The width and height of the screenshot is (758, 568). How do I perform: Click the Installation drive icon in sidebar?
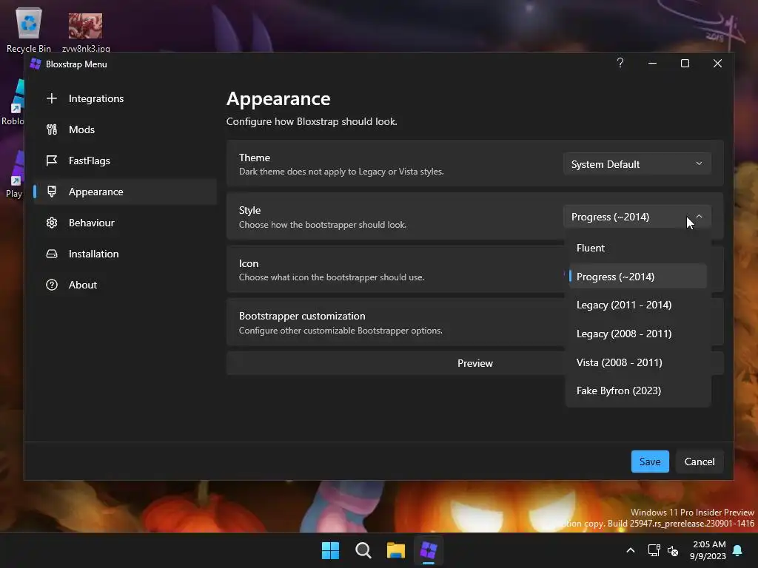[52, 254]
